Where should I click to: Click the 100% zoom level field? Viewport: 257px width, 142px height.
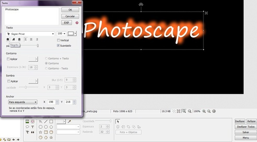196,111
